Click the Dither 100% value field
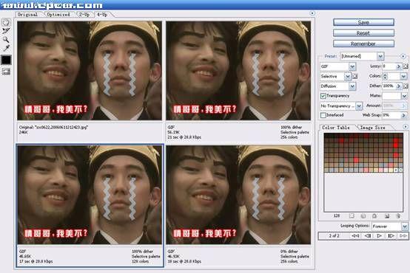 click(389, 86)
